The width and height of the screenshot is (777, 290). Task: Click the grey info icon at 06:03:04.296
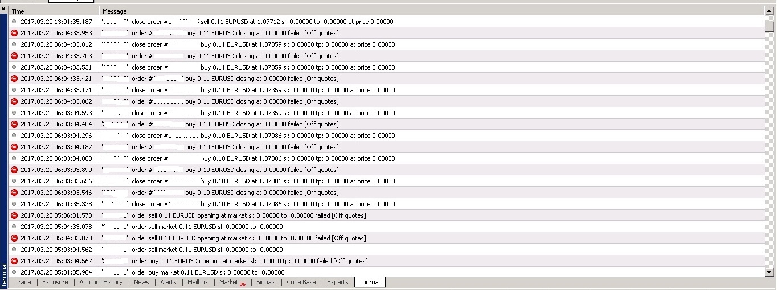[x=14, y=136]
